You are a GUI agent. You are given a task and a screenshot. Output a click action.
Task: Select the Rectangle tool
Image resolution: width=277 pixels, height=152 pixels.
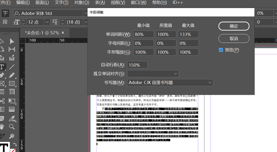tap(12, 83)
